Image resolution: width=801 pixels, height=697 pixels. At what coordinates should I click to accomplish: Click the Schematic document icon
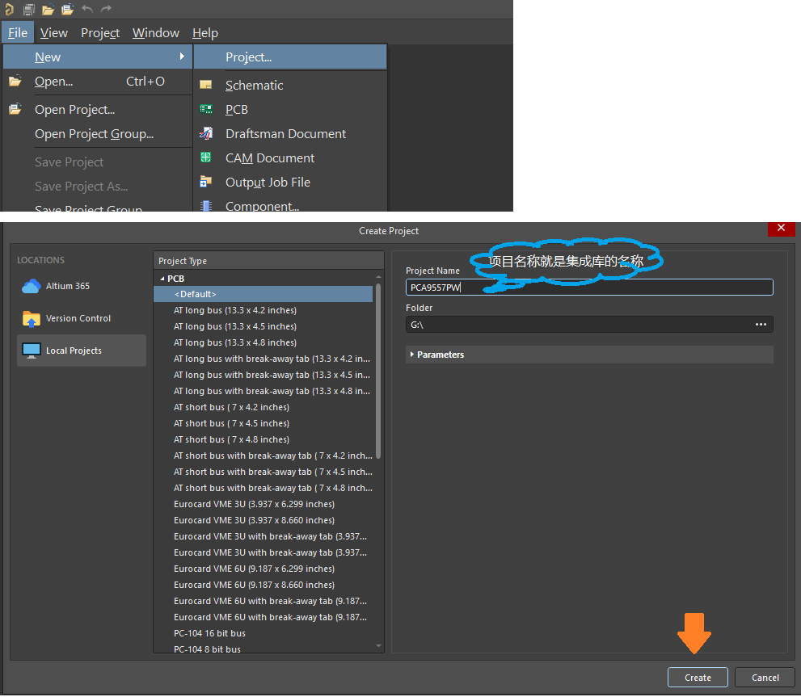tap(206, 85)
